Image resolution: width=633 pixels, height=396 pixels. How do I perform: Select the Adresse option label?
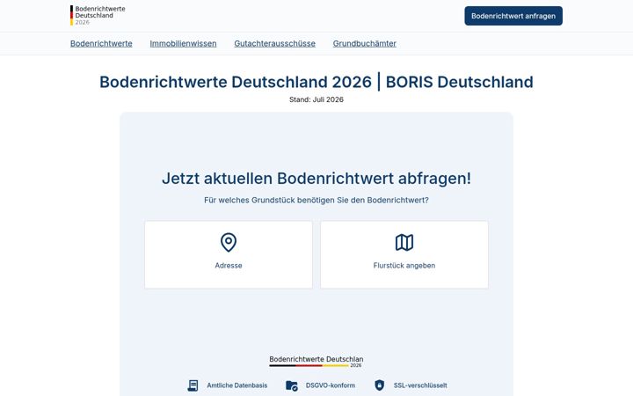tap(229, 266)
